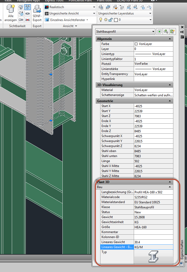Click the gray capsule-shaped visibility icon

tap(21, 20)
